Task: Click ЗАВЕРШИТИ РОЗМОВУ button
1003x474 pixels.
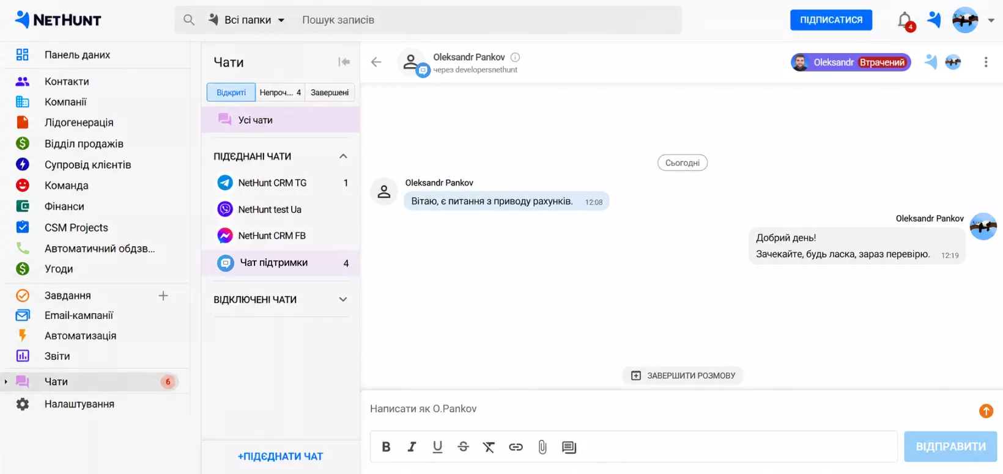Action: coord(683,376)
